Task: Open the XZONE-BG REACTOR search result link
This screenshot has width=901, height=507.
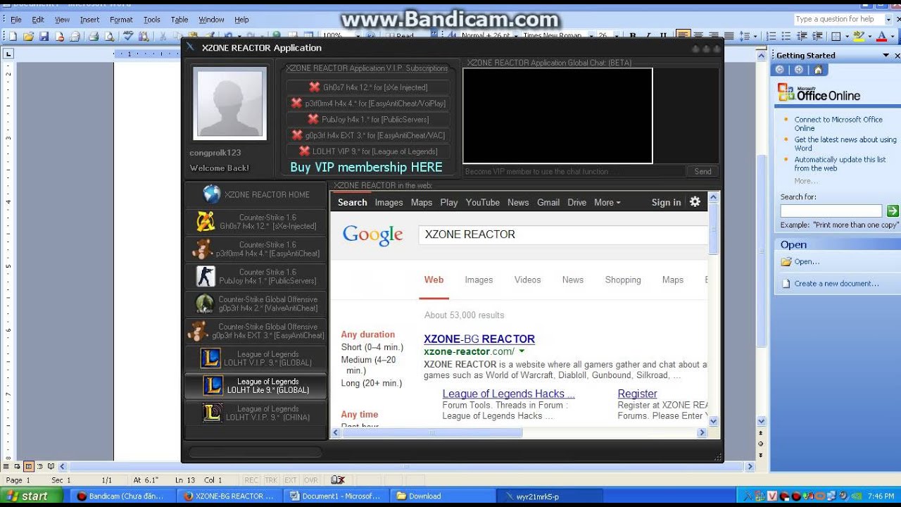Action: (x=479, y=339)
